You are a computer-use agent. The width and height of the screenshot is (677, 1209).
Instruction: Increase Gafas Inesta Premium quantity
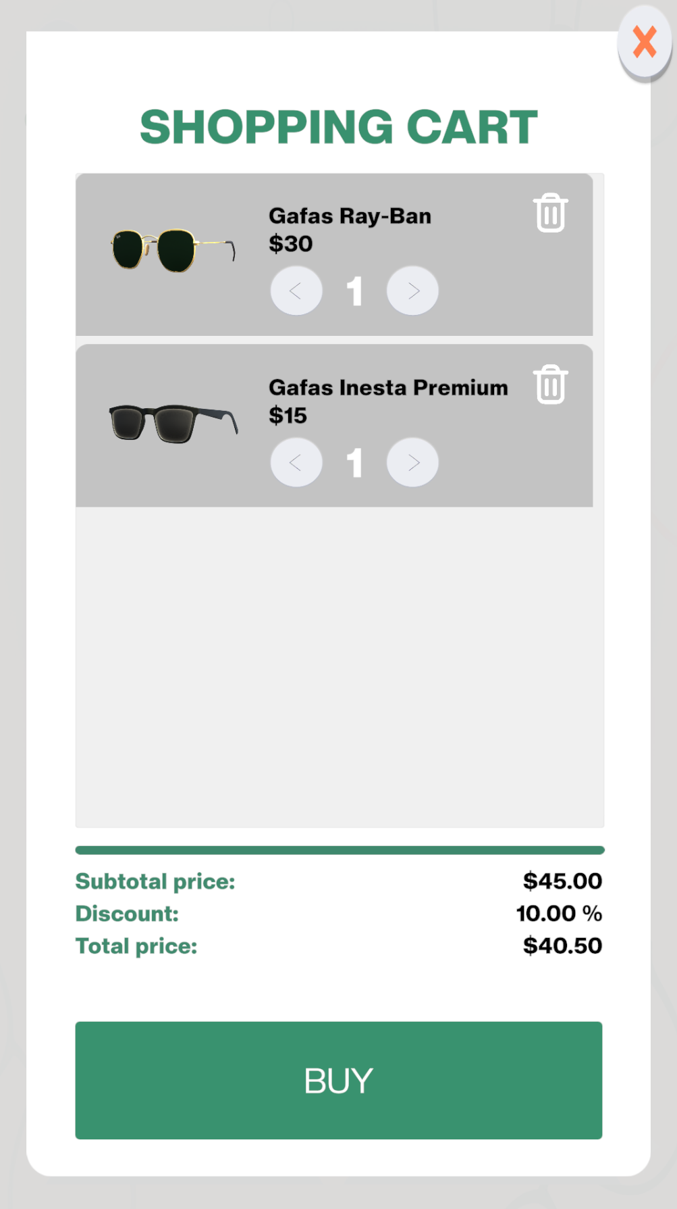[412, 462]
